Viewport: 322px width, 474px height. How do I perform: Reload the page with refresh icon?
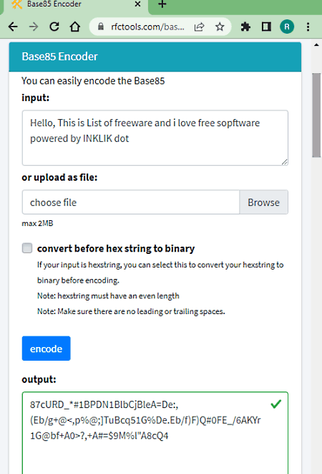click(54, 27)
